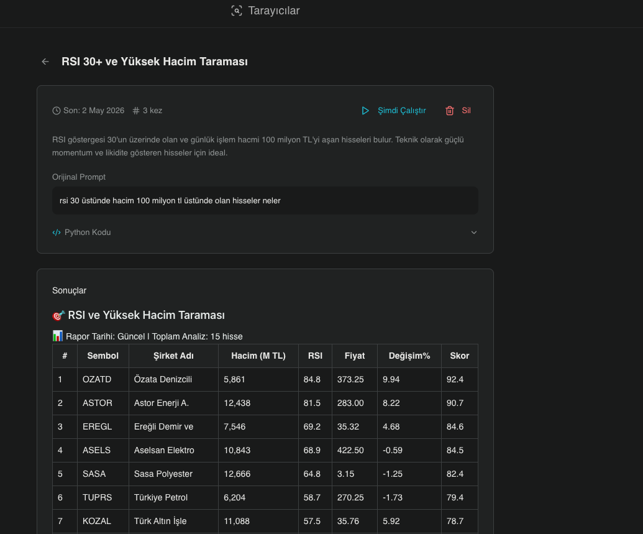The image size is (643, 534).
Task: Select the TUPRS symbol cell
Action: pos(103,497)
